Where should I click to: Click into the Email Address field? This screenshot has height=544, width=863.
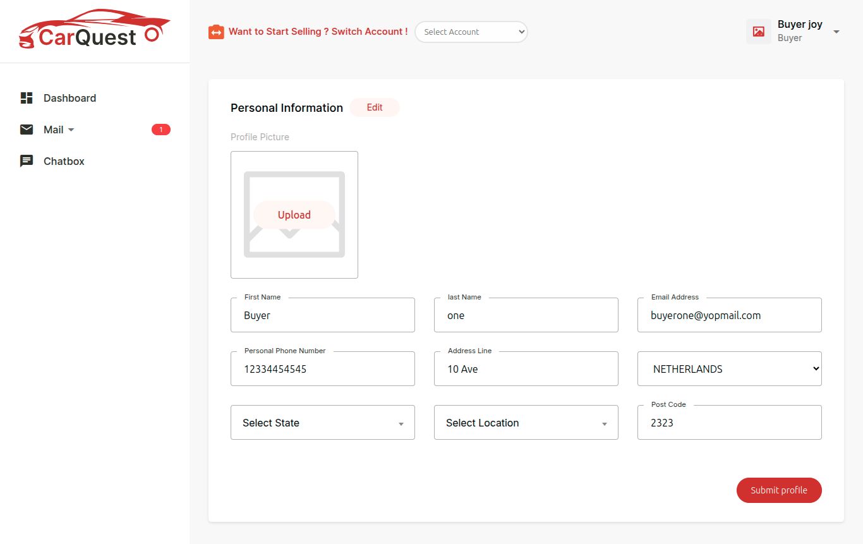pos(729,315)
